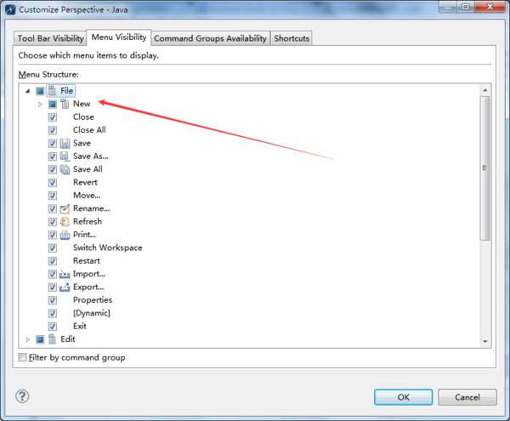Uncheck the Restart checkbox
The image size is (510, 421).
(53, 261)
